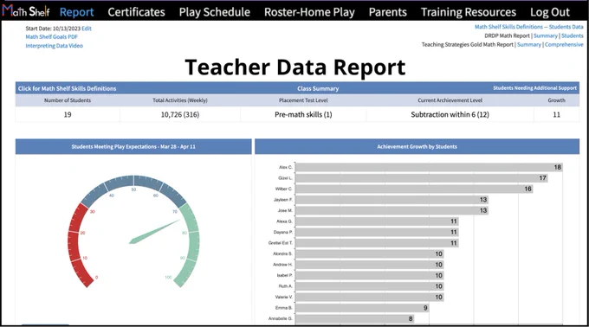589x327 pixels.
Task: Open Training Resources from the top menu
Action: [x=469, y=12]
